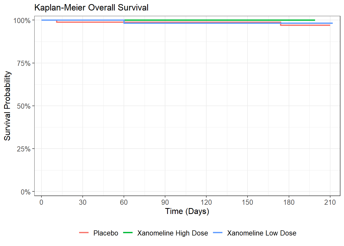Click the 90 tick label on time axis
Viewport: 344px width, 246px height.
coord(165,202)
